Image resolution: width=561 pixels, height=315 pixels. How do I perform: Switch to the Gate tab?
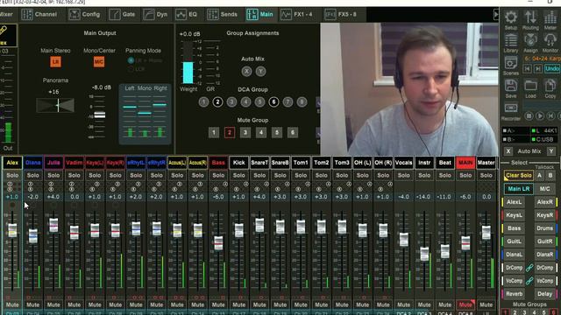tap(122, 14)
